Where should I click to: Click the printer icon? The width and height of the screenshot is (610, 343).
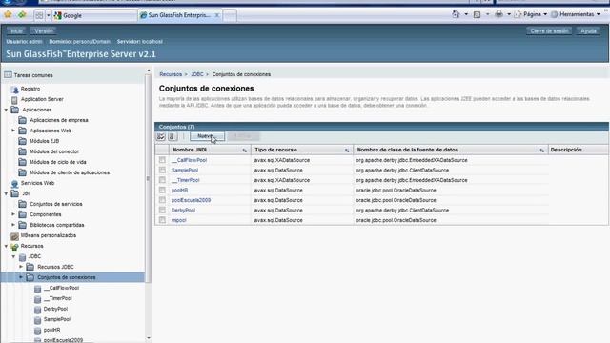(498, 14)
